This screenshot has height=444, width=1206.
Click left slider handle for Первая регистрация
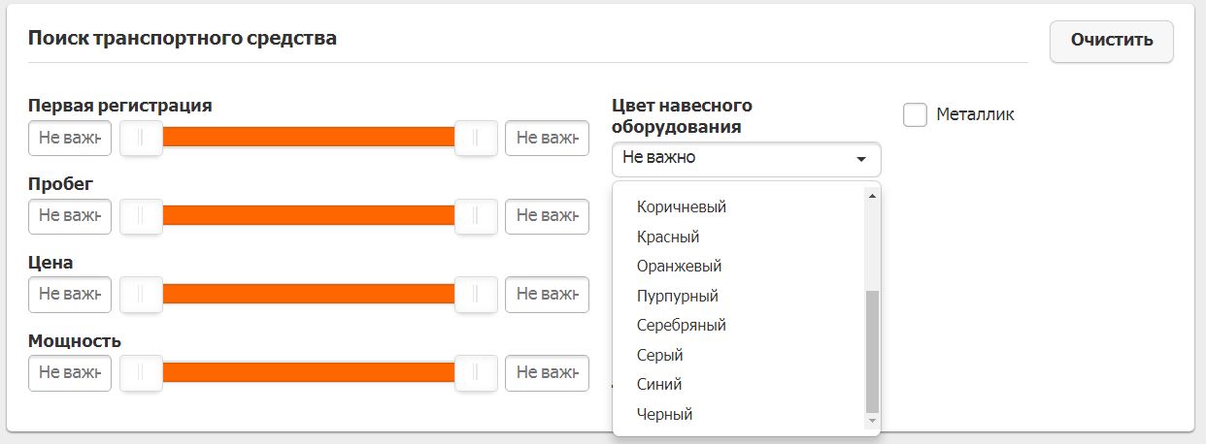pyautogui.click(x=141, y=139)
